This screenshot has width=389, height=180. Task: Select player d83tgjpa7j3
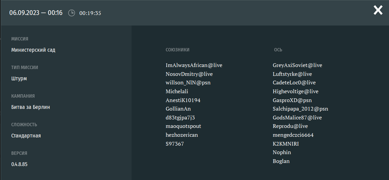click(180, 118)
